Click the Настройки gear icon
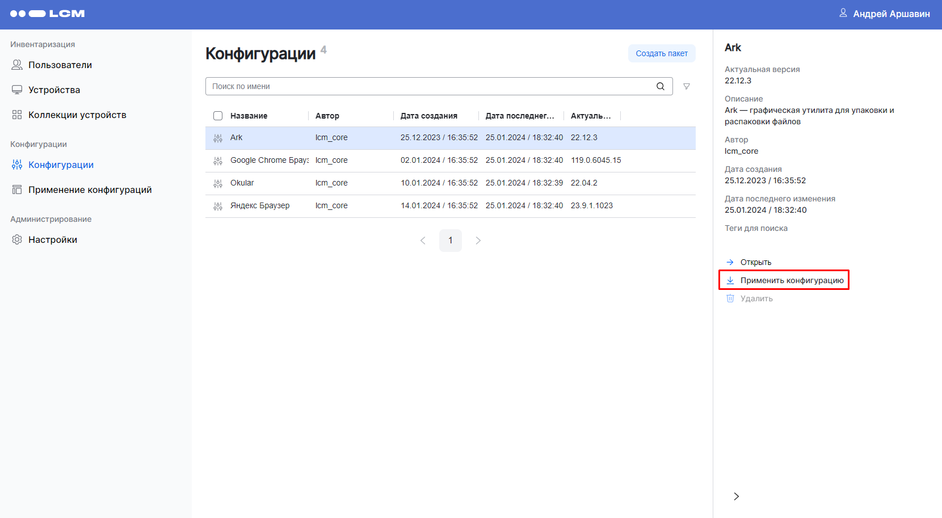Viewport: 942px width, 518px height. [x=17, y=239]
